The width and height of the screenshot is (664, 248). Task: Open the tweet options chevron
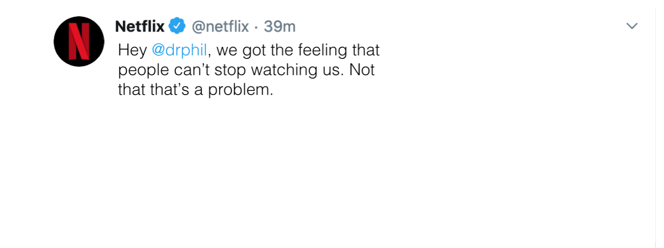(x=632, y=26)
